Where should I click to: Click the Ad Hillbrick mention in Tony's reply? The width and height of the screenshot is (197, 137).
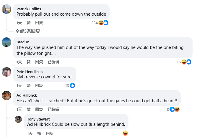point(39,124)
